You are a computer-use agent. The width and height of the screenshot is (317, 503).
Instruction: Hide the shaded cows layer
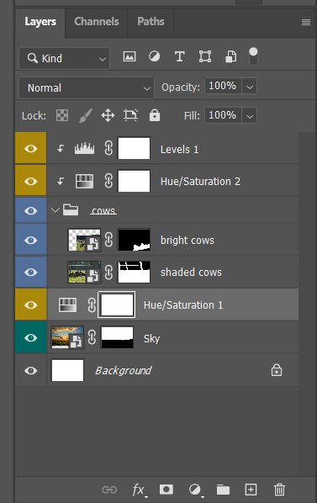click(31, 273)
